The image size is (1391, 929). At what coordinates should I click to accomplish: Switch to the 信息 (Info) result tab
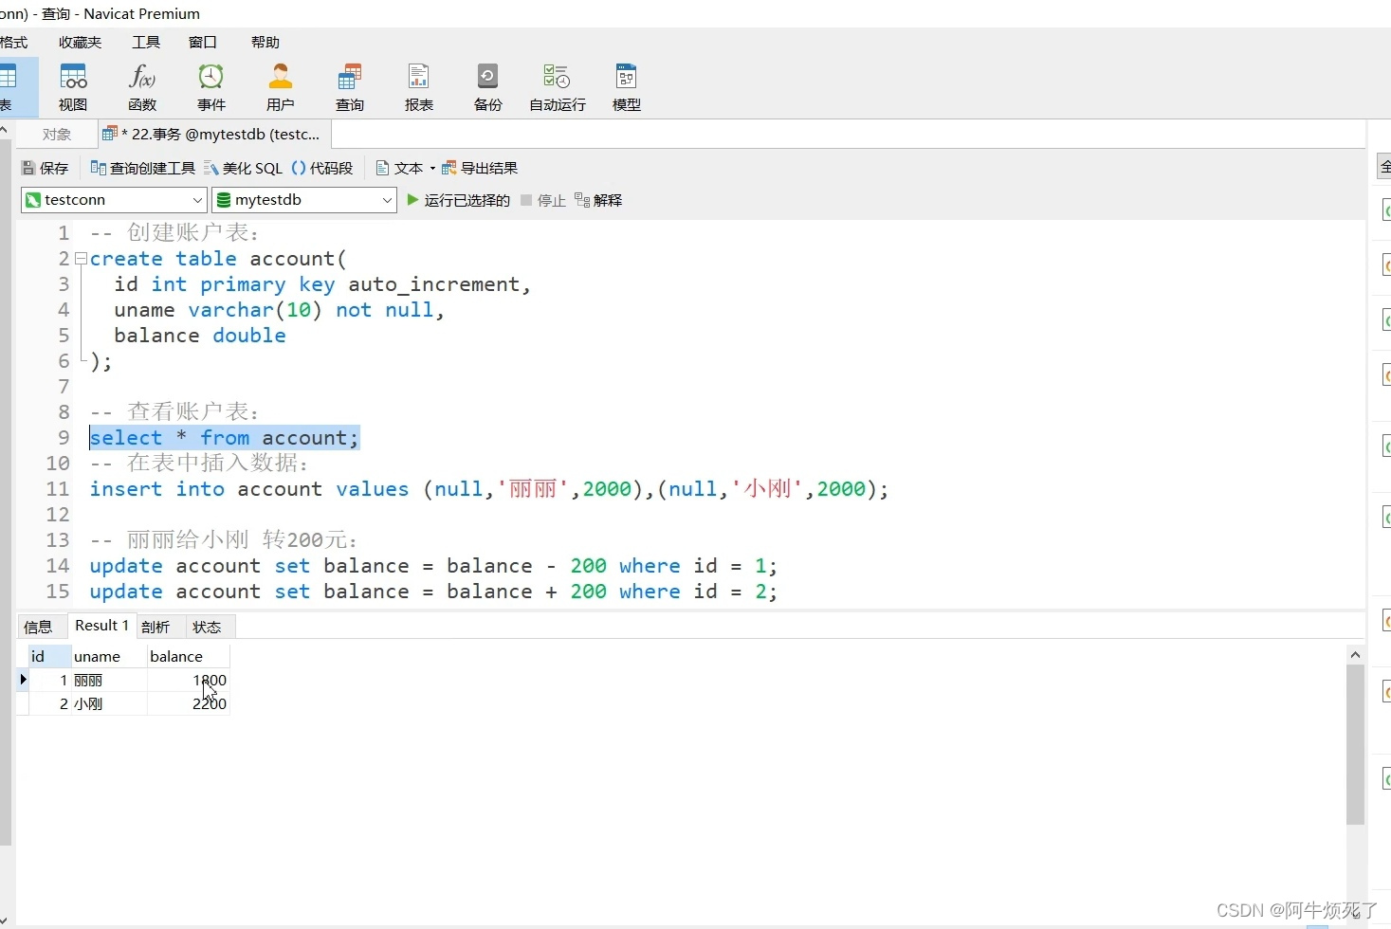point(39,627)
